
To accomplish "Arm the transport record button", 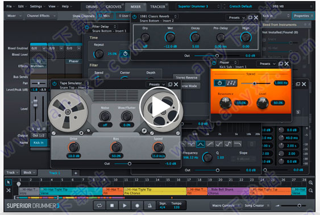I will pos(137,205).
